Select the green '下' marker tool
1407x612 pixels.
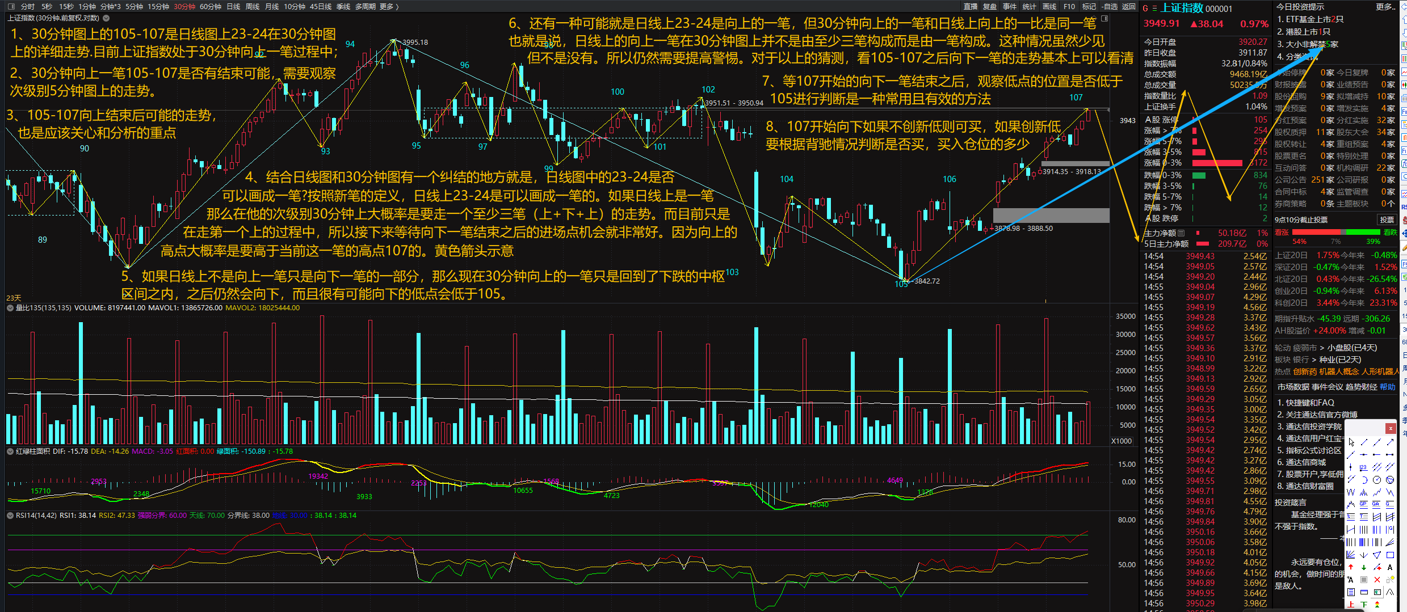coord(1363,605)
